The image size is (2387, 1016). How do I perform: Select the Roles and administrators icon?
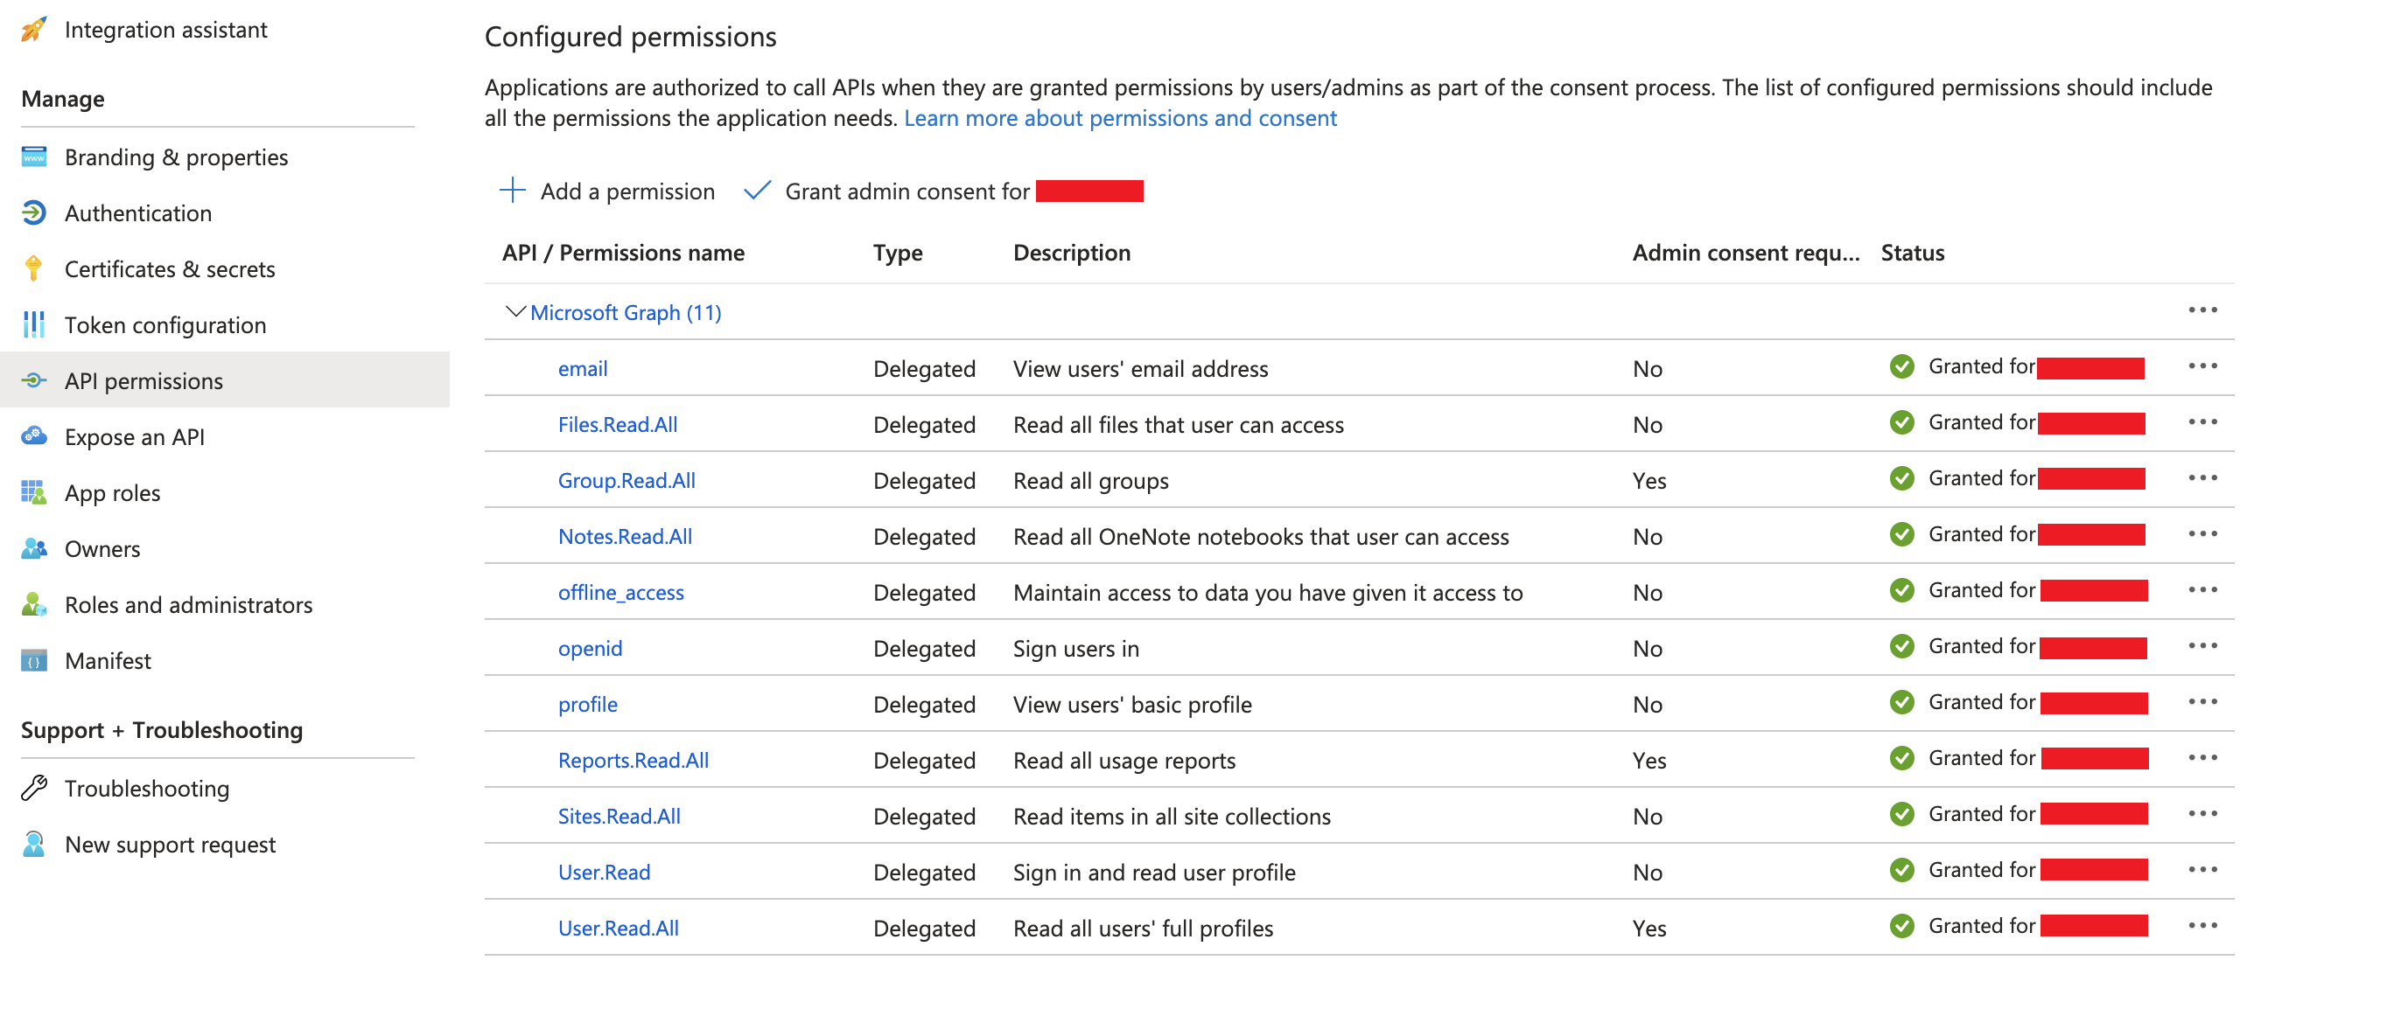tap(33, 604)
